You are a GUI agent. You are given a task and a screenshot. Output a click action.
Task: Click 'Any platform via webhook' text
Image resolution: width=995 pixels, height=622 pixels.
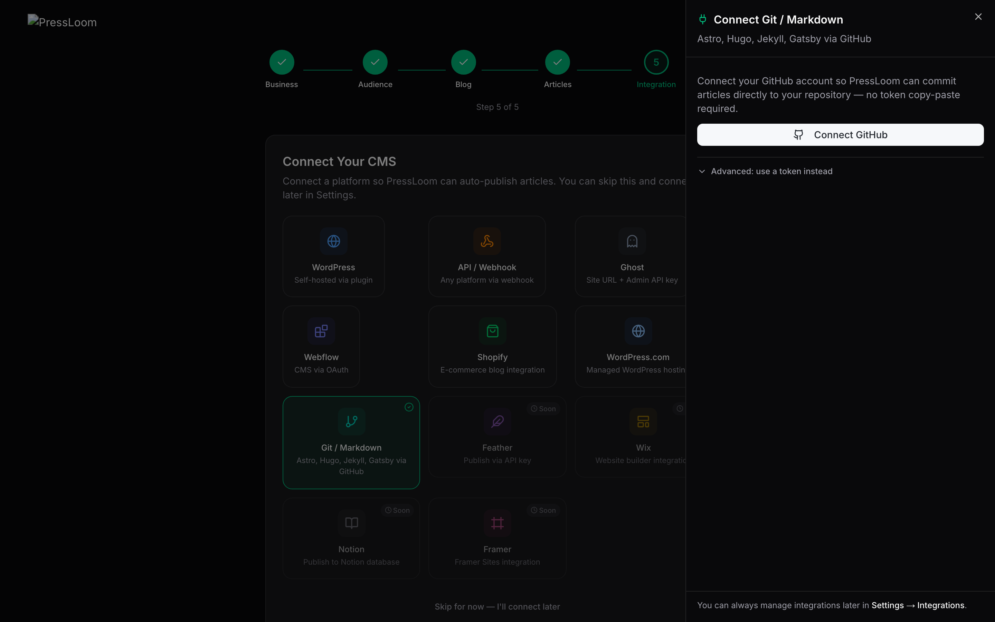(487, 280)
